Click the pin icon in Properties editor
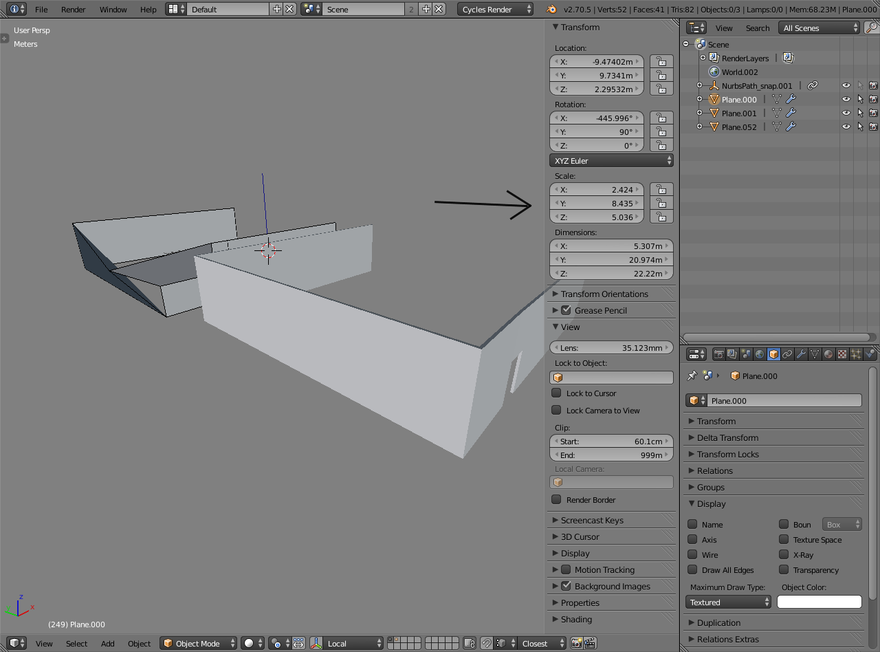Image resolution: width=880 pixels, height=652 pixels. [x=692, y=376]
